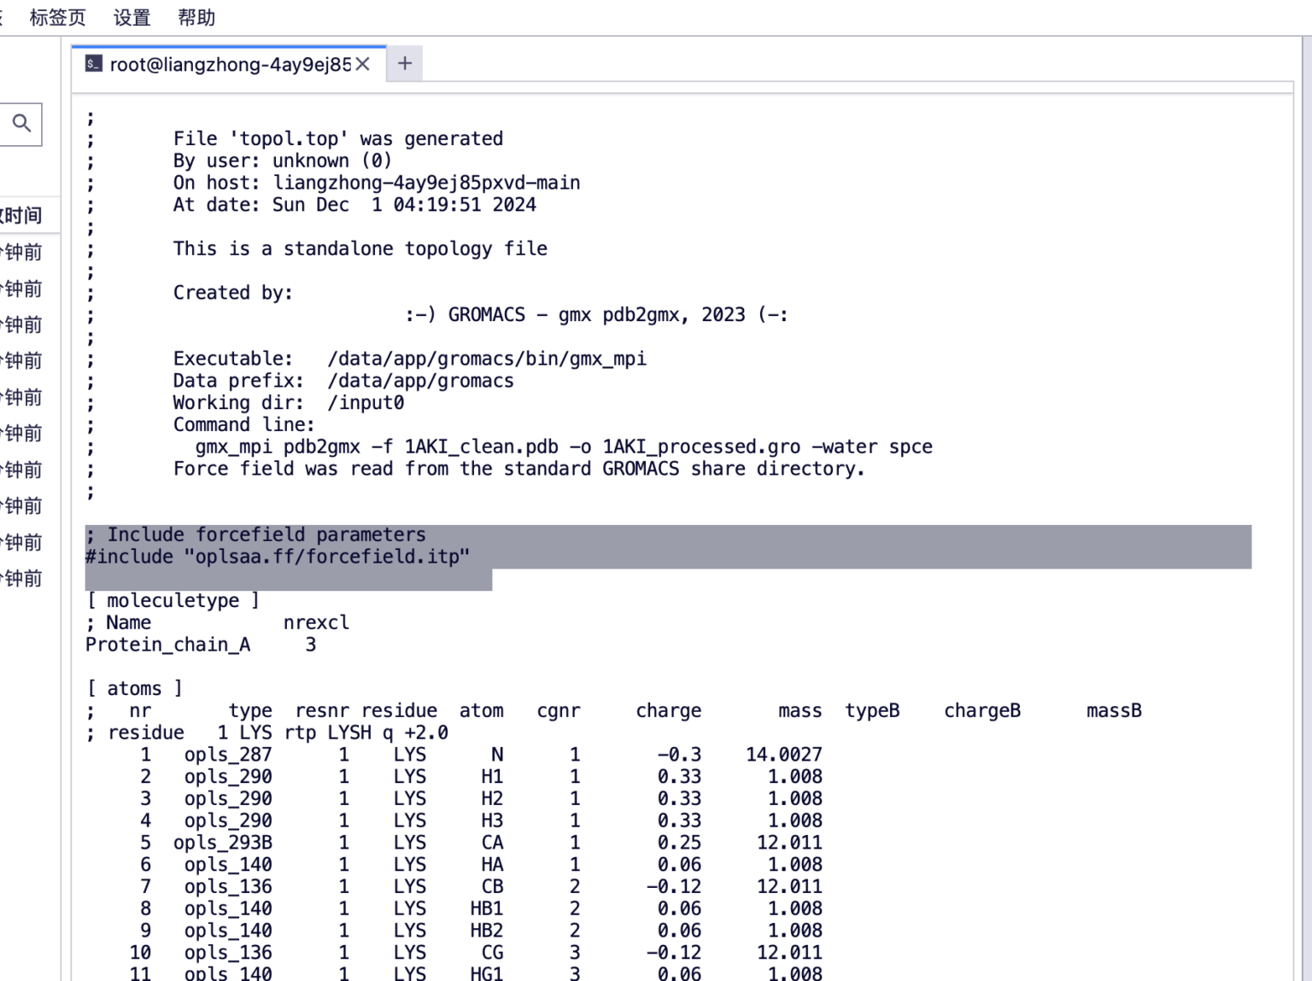Select the root@liangzhong-4ay9ej85 tab
The height and width of the screenshot is (981, 1312).
(x=230, y=65)
